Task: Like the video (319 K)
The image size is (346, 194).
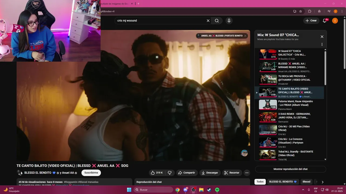Action: pyautogui.click(x=157, y=173)
